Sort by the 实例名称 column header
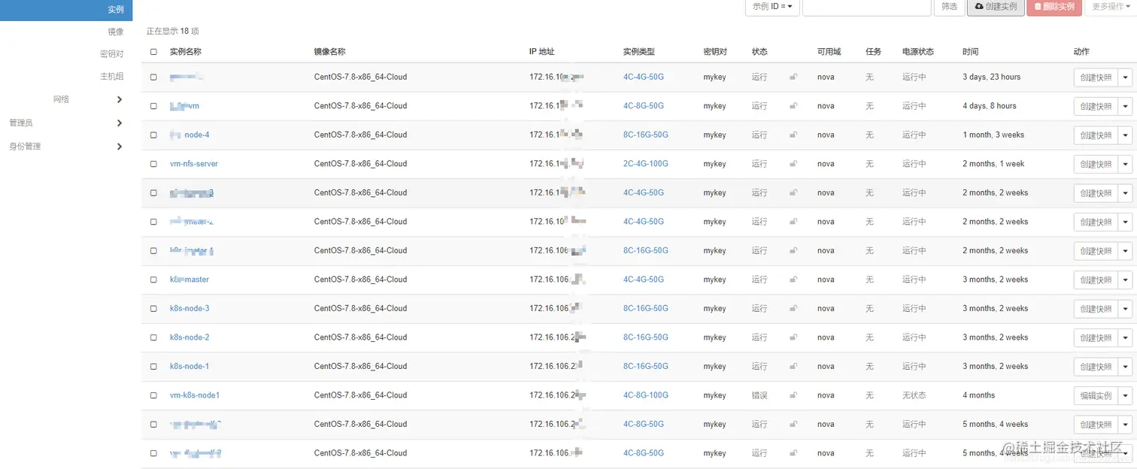 point(186,52)
